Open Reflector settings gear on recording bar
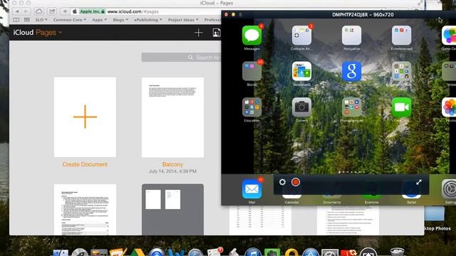456x256 pixels. (x=282, y=182)
